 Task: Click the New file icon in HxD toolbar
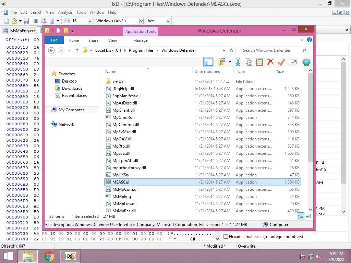pos(7,21)
